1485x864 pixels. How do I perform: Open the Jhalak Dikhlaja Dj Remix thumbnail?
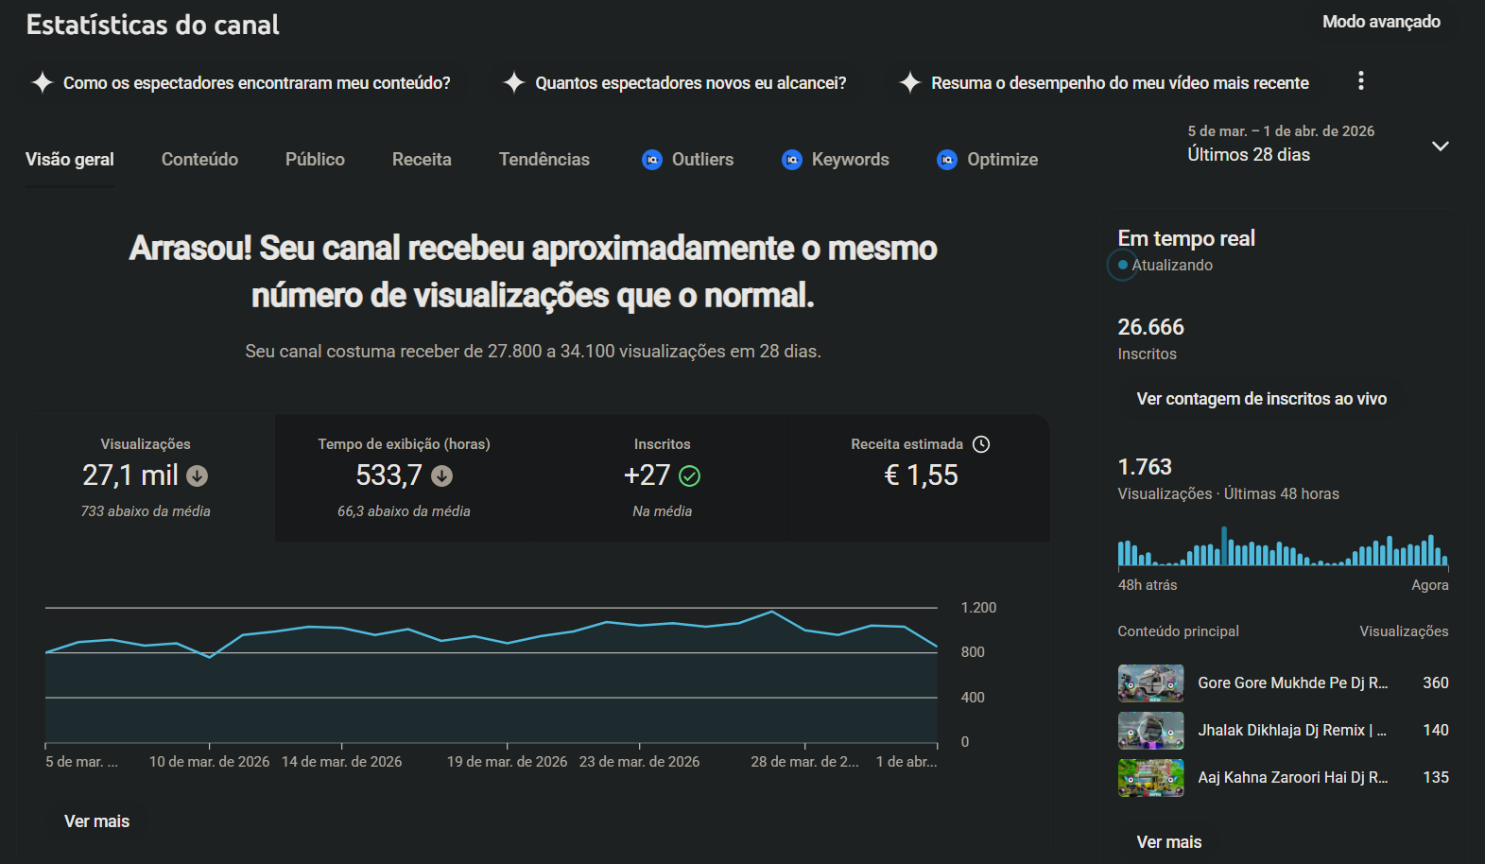1150,730
